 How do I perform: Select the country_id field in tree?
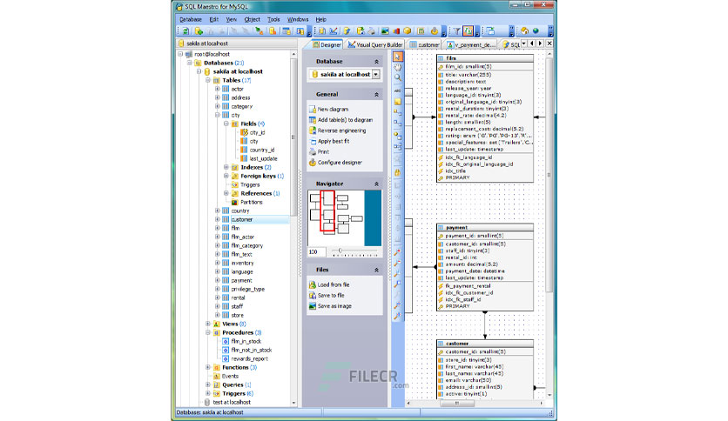pos(262,150)
